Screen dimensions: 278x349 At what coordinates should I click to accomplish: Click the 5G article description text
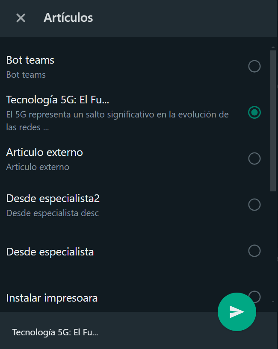click(117, 121)
